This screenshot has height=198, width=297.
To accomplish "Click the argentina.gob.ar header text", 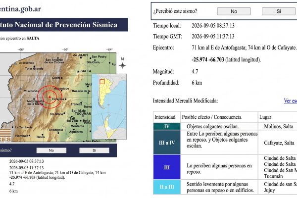I will 20,9.
